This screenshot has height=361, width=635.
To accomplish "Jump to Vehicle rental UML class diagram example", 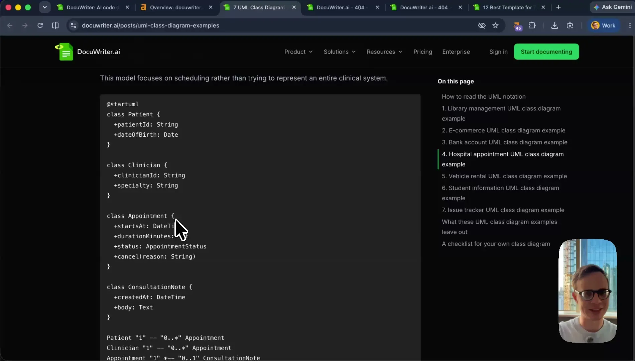I will 504,176.
